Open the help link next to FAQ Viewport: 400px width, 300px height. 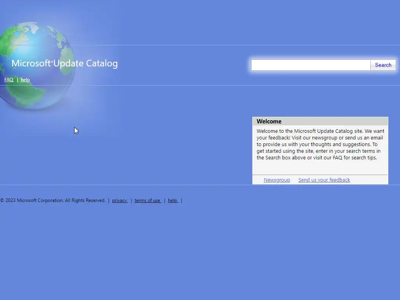tap(25, 80)
